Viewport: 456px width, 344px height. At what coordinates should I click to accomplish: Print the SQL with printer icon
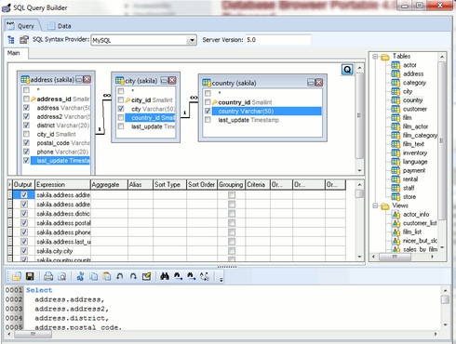click(48, 276)
